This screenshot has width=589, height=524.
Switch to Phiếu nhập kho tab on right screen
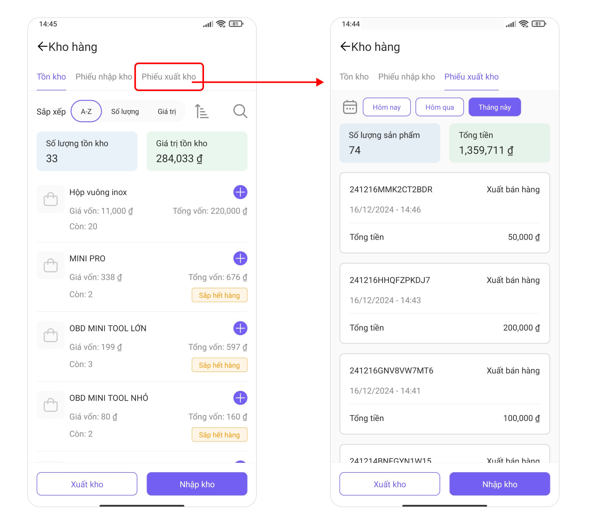tap(406, 77)
